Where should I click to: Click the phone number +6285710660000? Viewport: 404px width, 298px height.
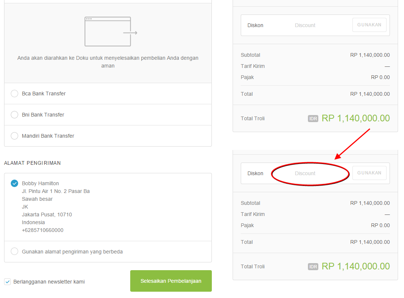tap(43, 230)
